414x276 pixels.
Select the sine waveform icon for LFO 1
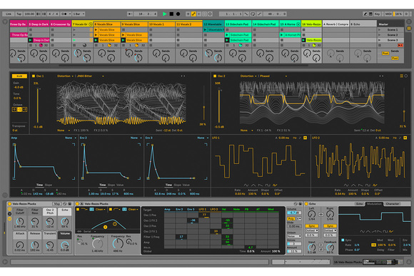(246, 185)
